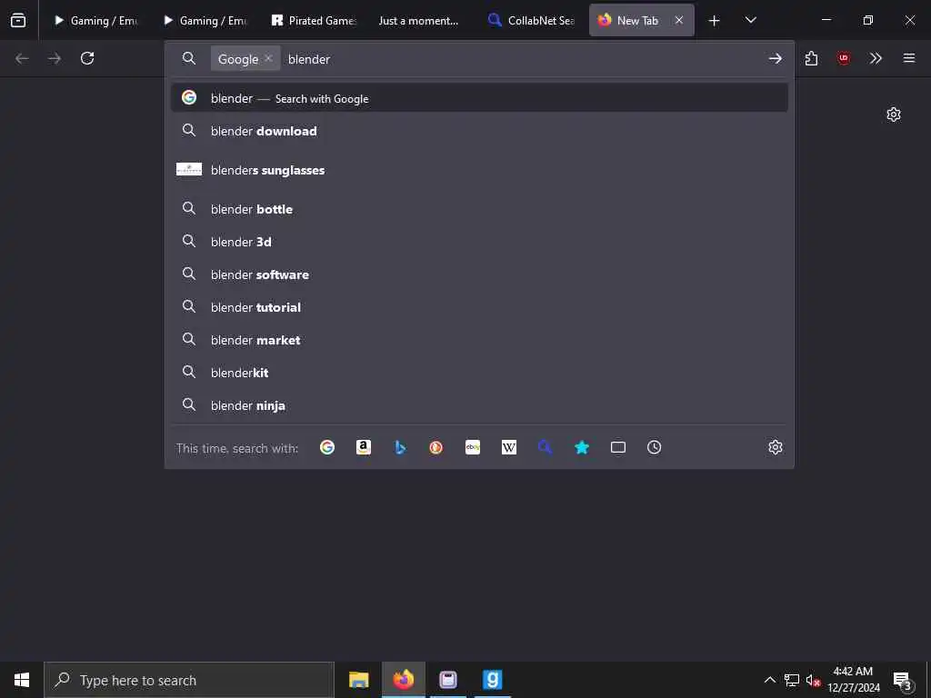Search with the blue magnifier engine
Screen dimensions: 931x698
coord(546,447)
